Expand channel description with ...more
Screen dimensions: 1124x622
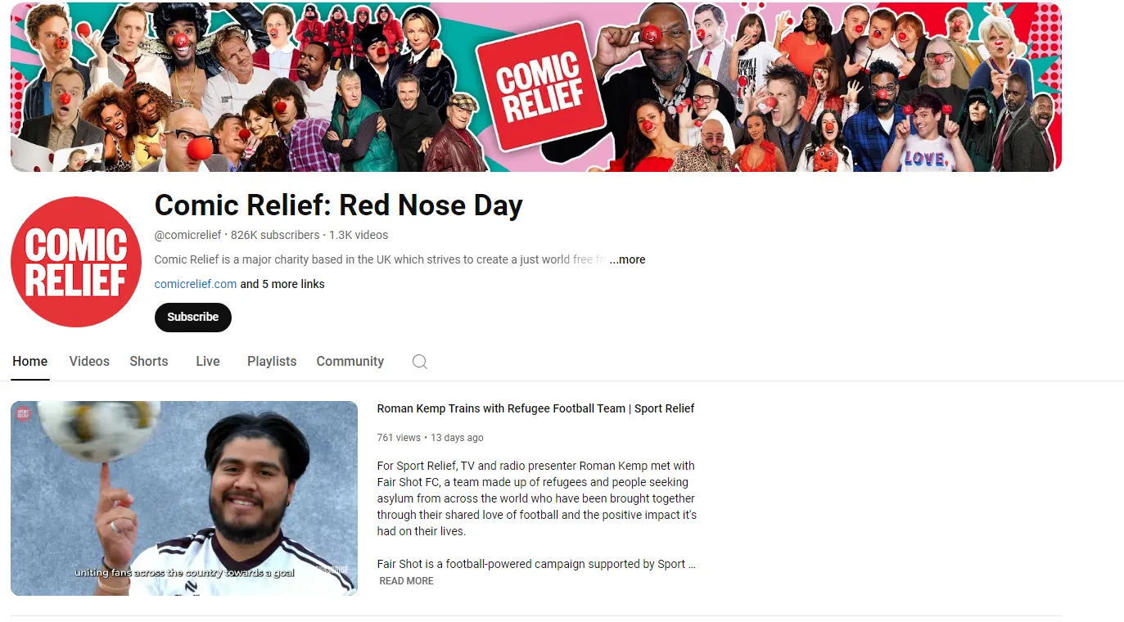[627, 259]
